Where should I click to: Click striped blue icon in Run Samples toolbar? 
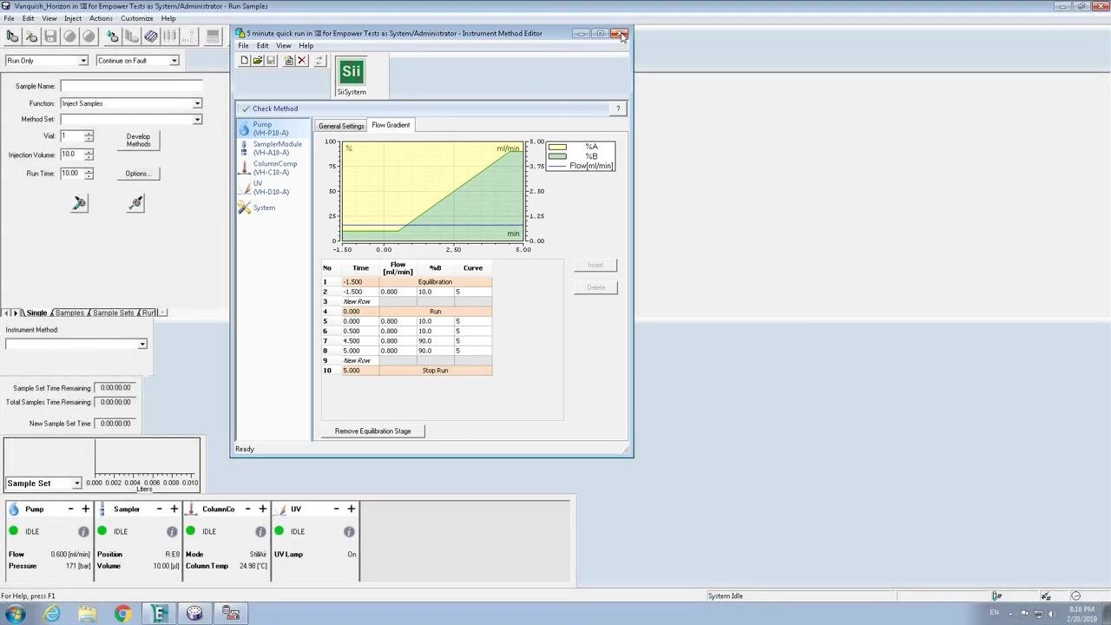tap(151, 36)
